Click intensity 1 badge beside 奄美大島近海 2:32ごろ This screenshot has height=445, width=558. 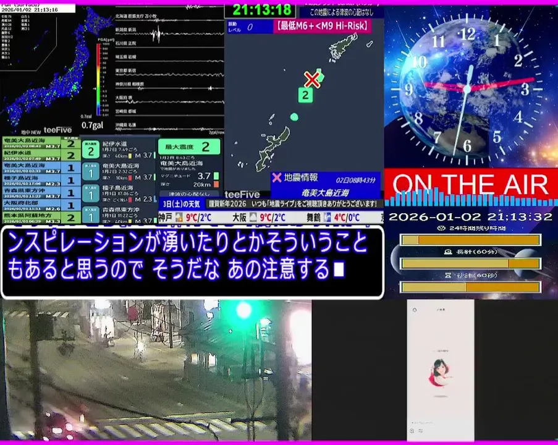tap(91, 172)
